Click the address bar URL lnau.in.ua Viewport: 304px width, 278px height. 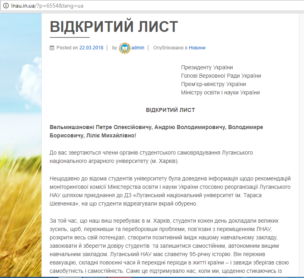tap(47, 6)
